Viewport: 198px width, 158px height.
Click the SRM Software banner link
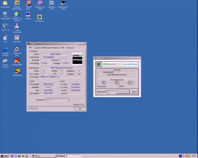(x=130, y=64)
